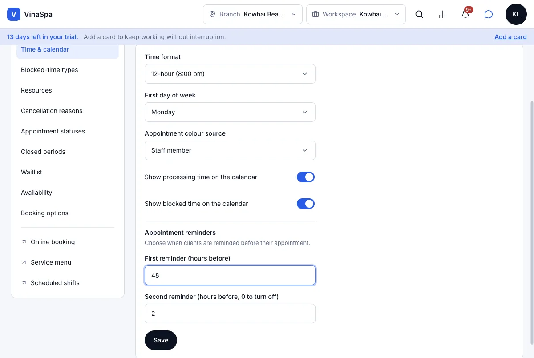Viewport: 534px width, 358px height.
Task: Open the KL user avatar menu
Action: pos(516,14)
